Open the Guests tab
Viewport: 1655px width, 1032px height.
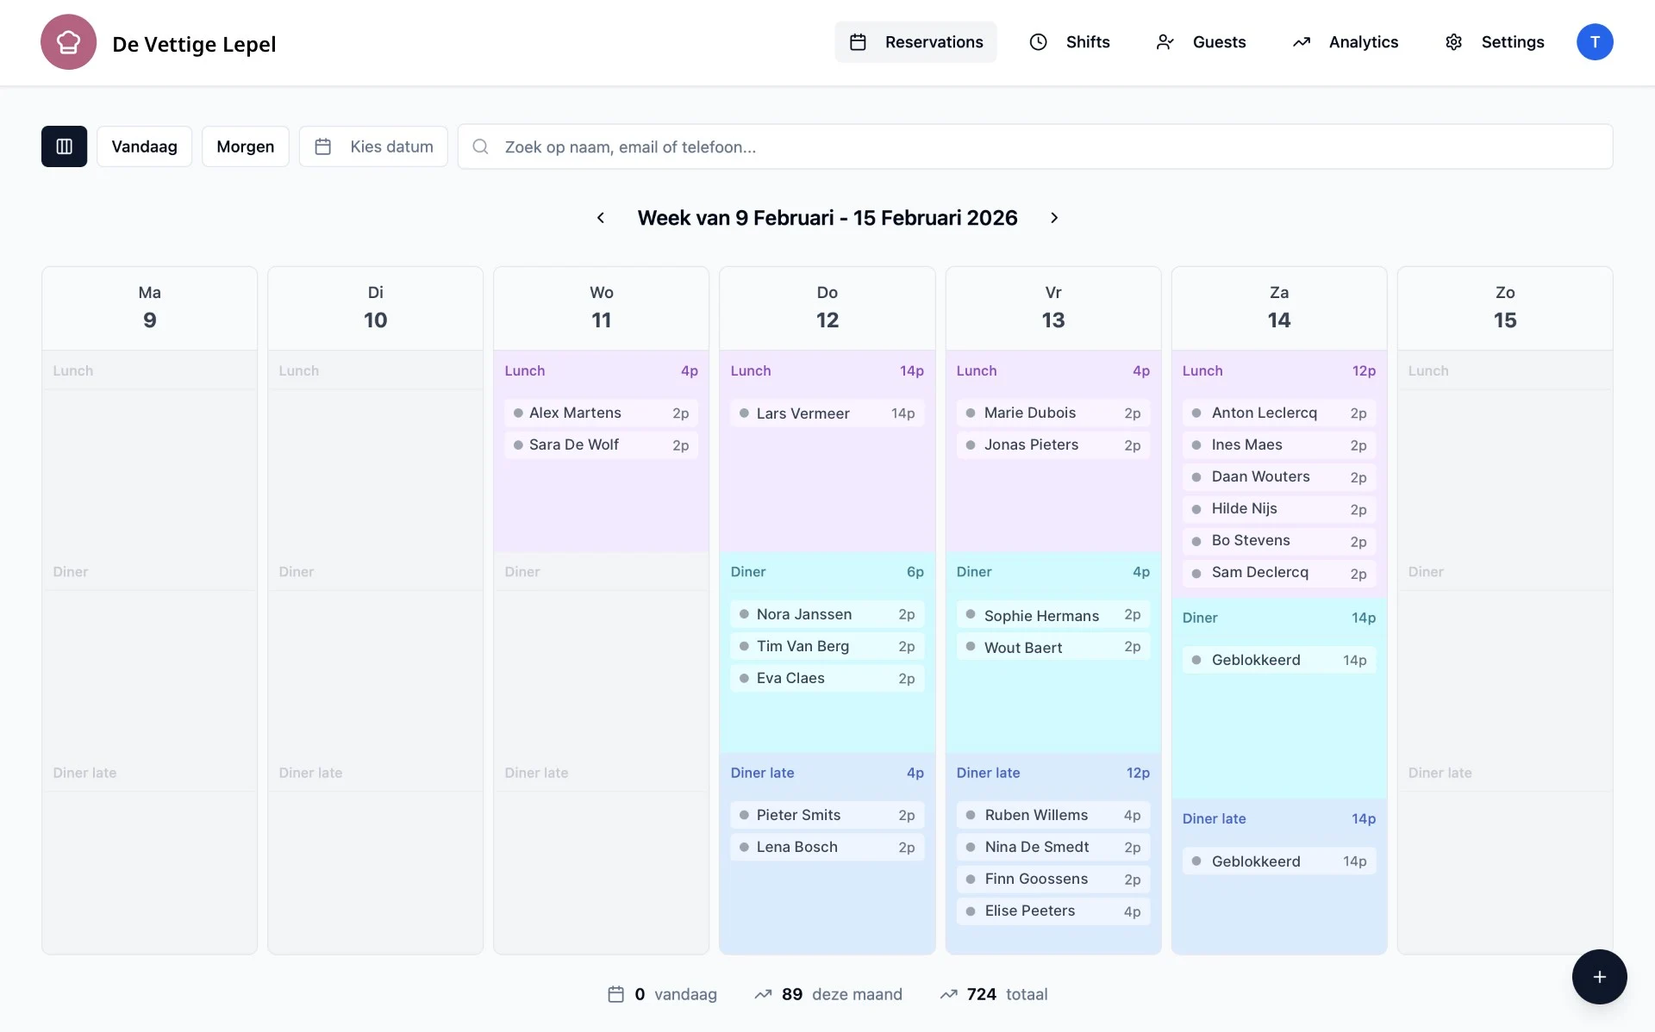[x=1201, y=42]
